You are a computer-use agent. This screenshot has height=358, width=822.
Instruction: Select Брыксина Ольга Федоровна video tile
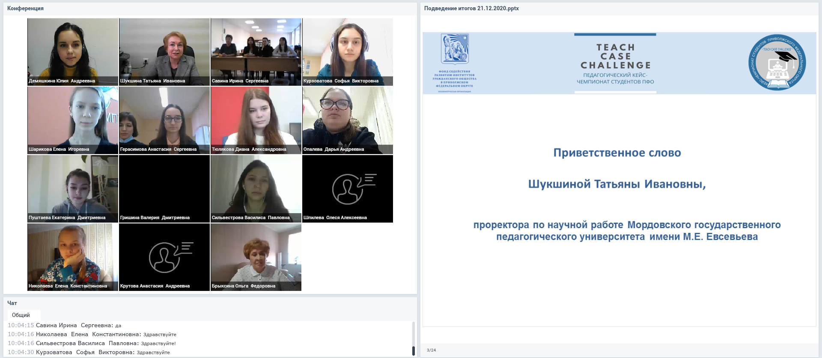256,257
